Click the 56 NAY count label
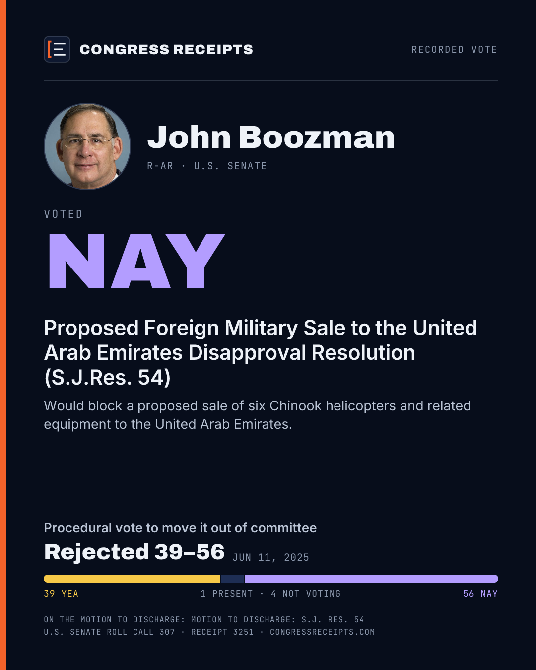Viewport: 536px width, 670px height. pyautogui.click(x=480, y=594)
